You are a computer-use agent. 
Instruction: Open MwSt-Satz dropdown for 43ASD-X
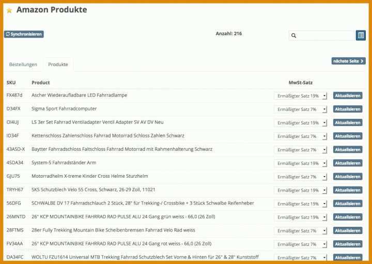[300, 150]
